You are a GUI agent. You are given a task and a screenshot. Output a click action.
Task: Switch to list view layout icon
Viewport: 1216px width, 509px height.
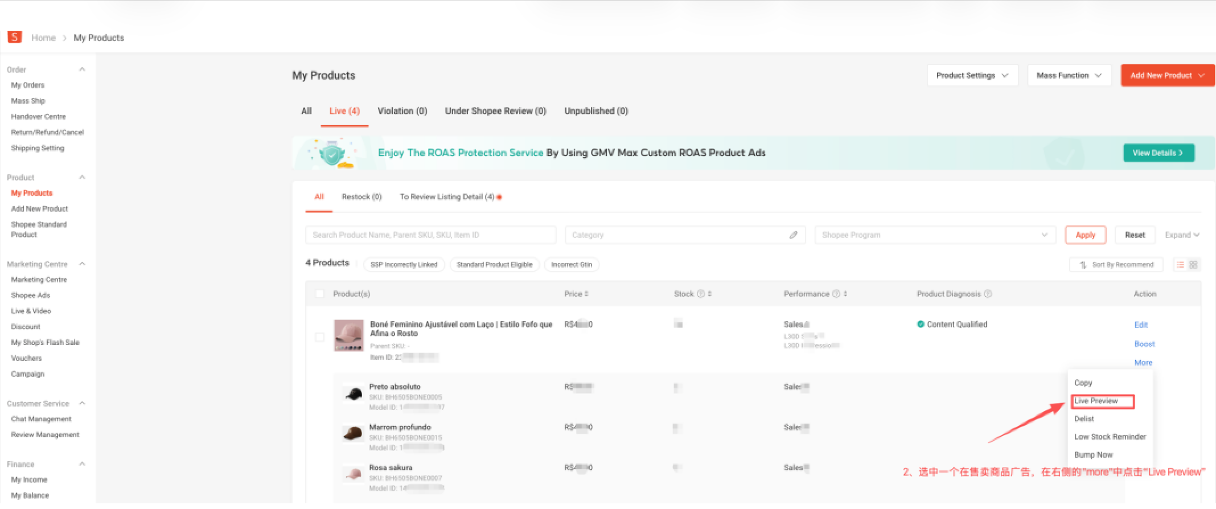click(1181, 264)
